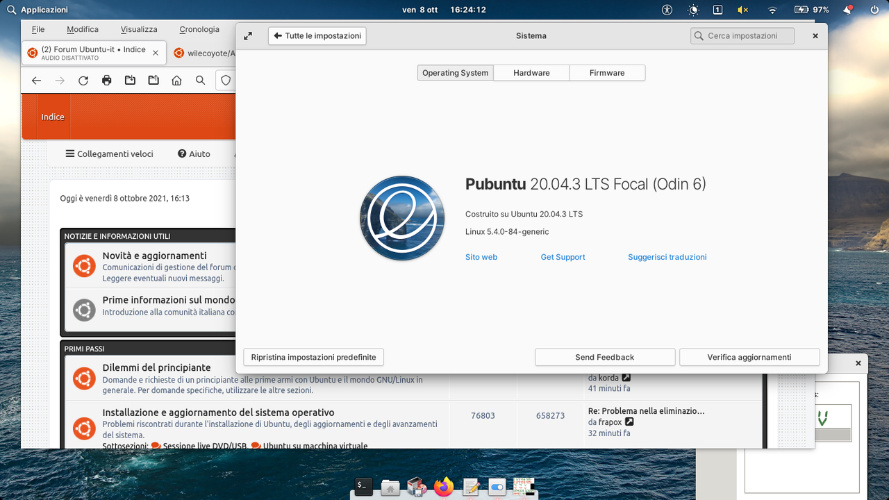Open the Get Support link
The height and width of the screenshot is (500, 889).
pos(563,257)
